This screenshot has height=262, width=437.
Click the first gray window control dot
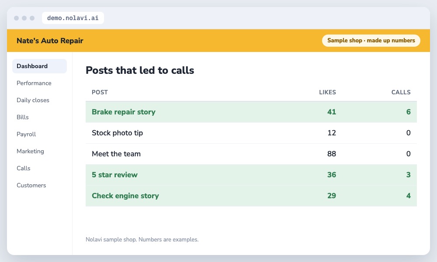click(17, 18)
